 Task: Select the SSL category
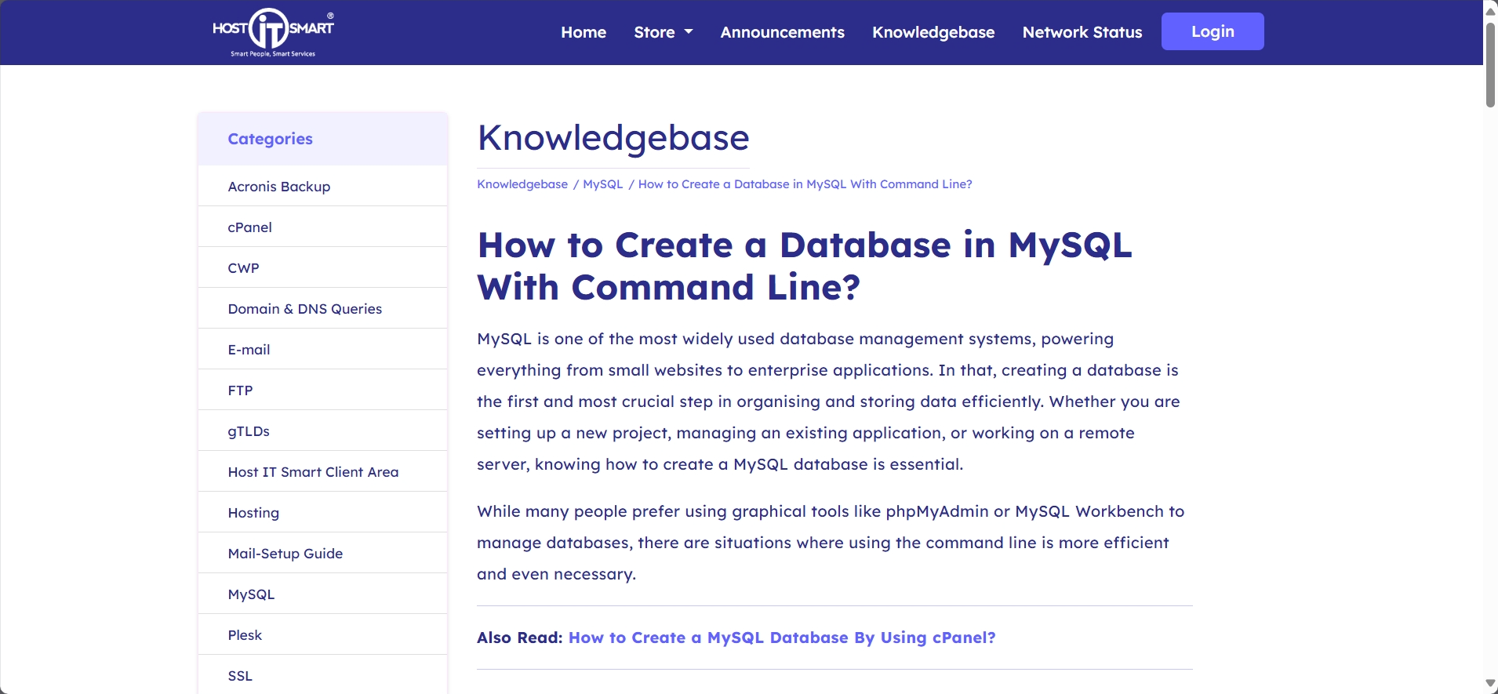click(x=322, y=675)
